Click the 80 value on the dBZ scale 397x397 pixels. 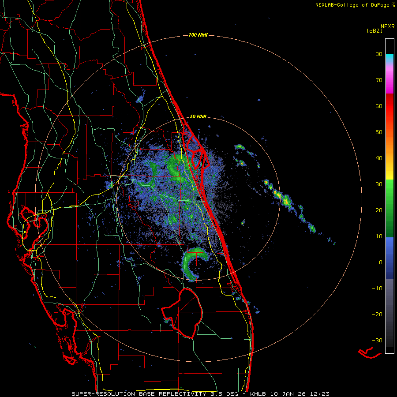pyautogui.click(x=379, y=54)
